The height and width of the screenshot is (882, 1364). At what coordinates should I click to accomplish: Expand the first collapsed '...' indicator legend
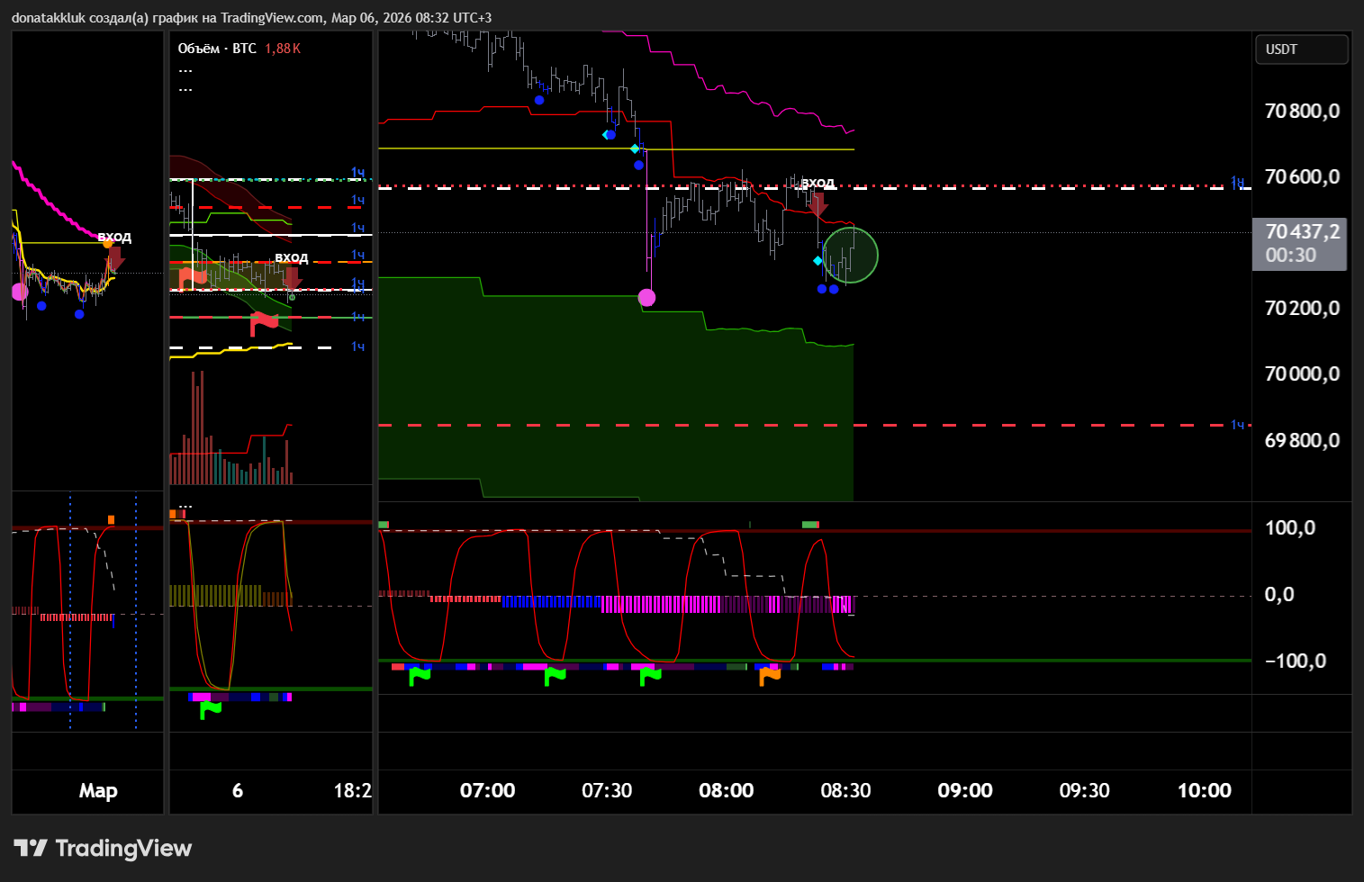point(185,69)
